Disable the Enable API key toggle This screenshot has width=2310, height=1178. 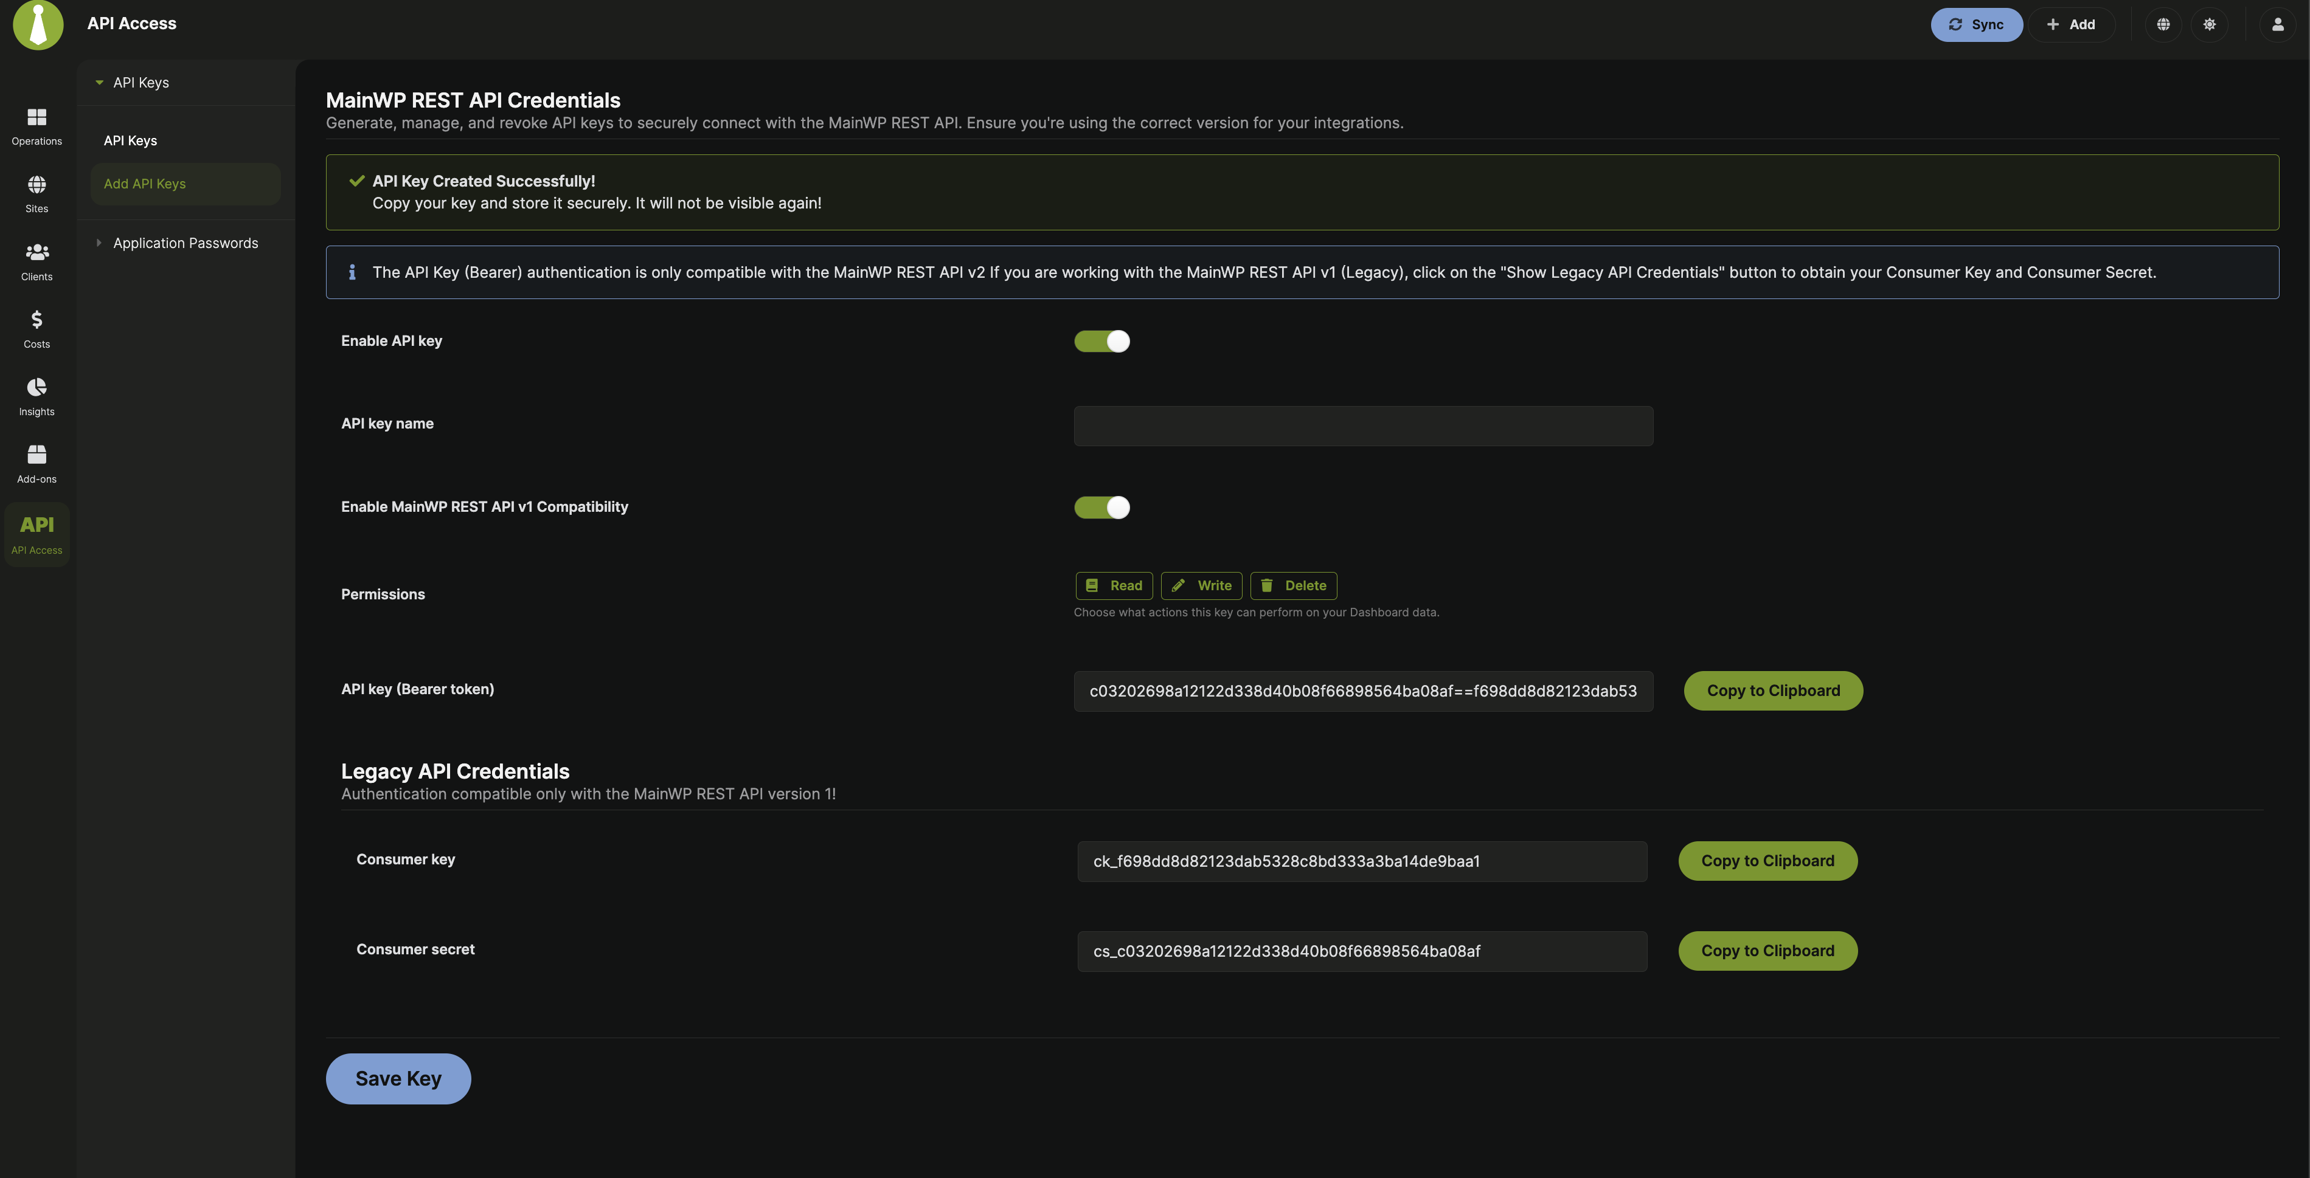(x=1102, y=340)
